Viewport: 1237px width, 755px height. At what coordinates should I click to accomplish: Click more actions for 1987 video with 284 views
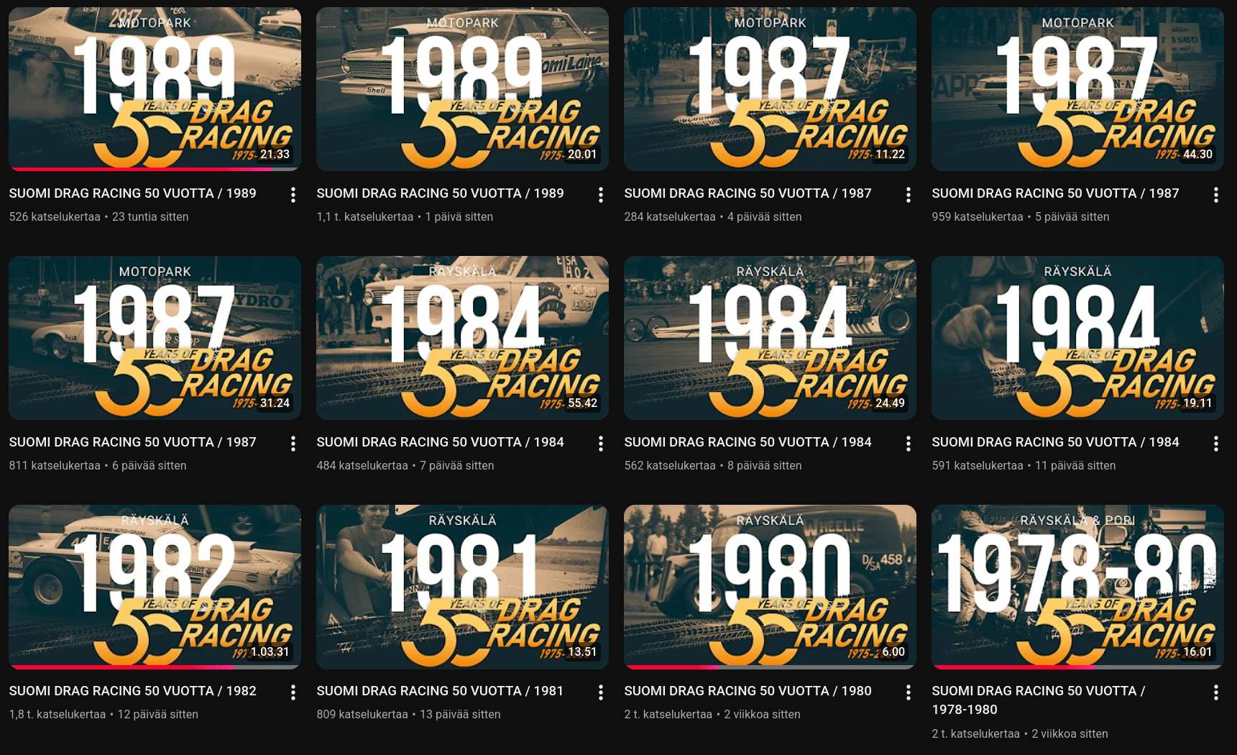click(908, 195)
